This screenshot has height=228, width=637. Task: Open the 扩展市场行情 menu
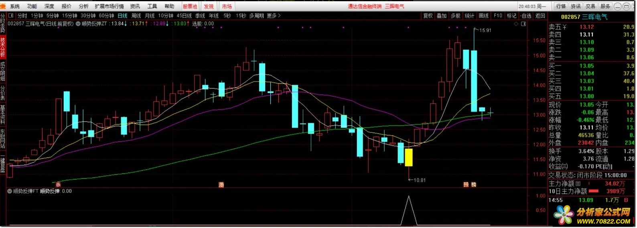point(110,6)
